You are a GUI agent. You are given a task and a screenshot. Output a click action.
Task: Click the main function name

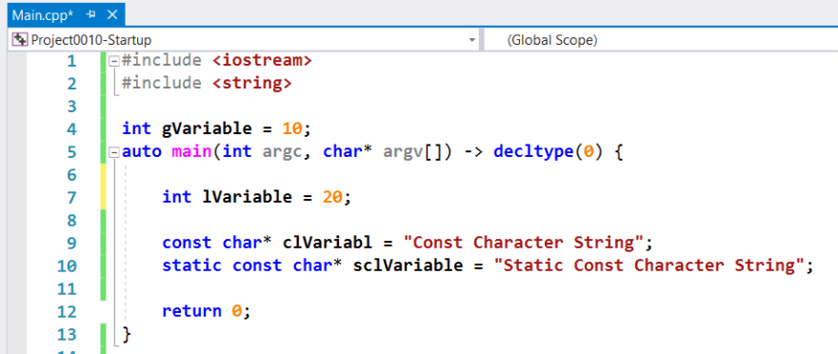click(191, 151)
